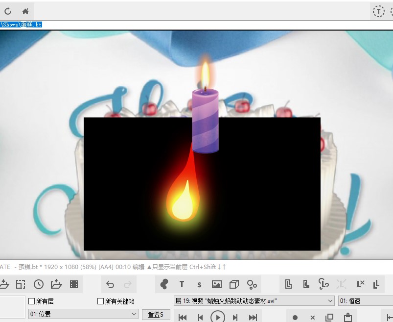The image size is (393, 322).
Task: Enable the 所有关键帧 checkbox
Action: point(101,301)
